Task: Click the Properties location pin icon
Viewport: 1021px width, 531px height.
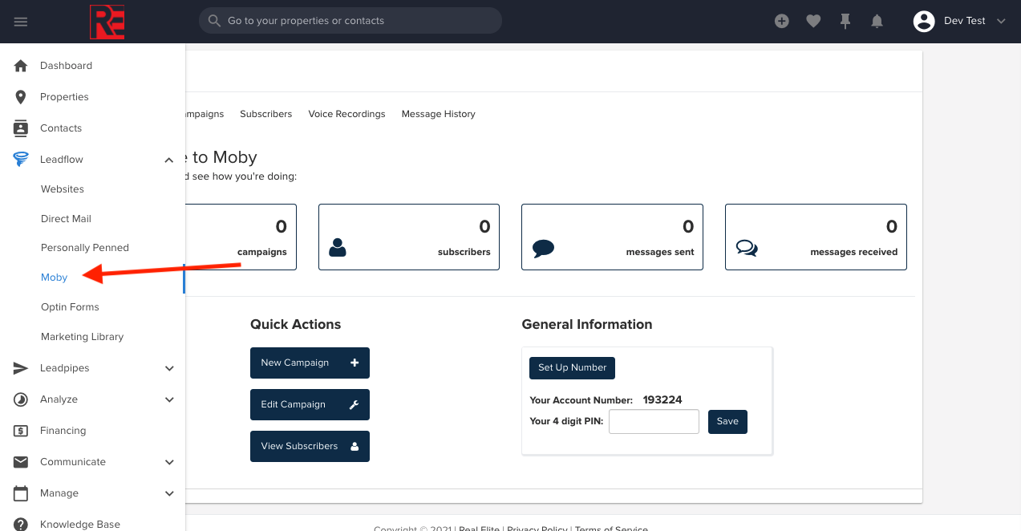Action: (x=21, y=97)
